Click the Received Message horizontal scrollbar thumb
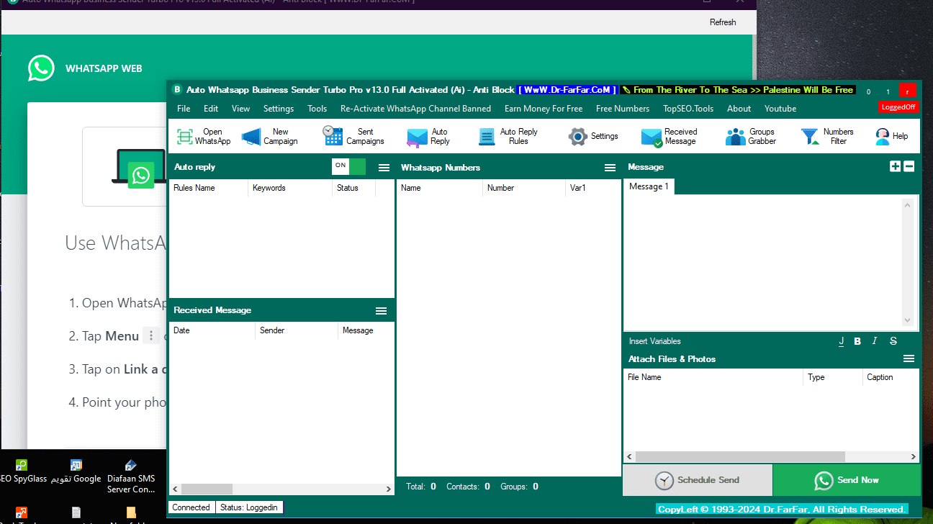This screenshot has height=524, width=933. (207, 489)
